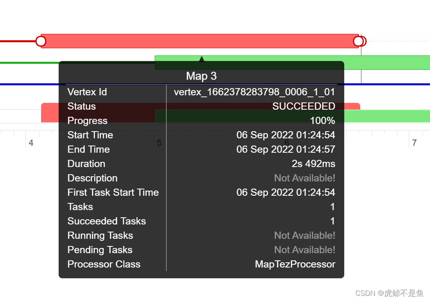
Task: Click the vertex_1662378283798_0006_1_01 ID value
Action: tap(254, 92)
